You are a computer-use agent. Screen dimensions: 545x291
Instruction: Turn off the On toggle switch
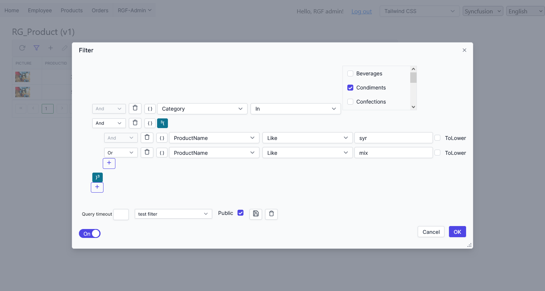90,233
